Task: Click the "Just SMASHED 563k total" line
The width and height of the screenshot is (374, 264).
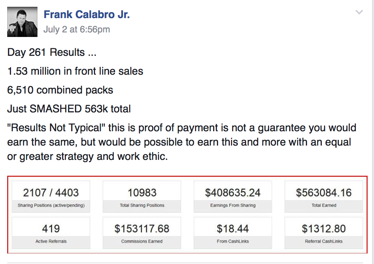Action: (x=69, y=109)
